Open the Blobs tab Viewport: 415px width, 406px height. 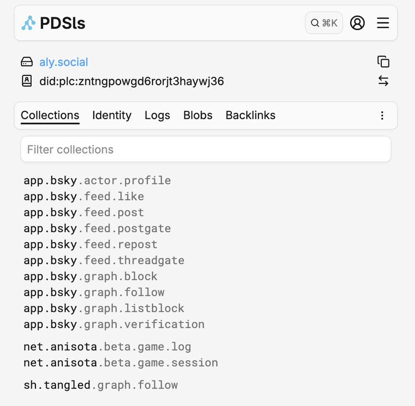[x=198, y=115]
